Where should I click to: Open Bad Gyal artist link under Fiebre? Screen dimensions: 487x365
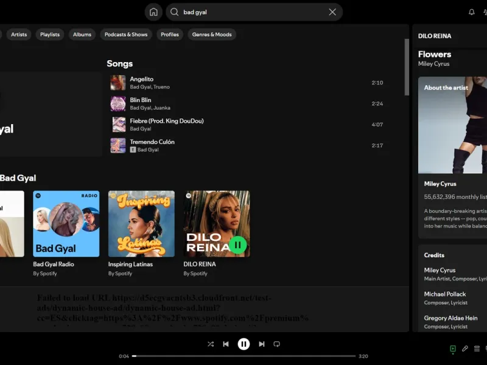pos(141,129)
